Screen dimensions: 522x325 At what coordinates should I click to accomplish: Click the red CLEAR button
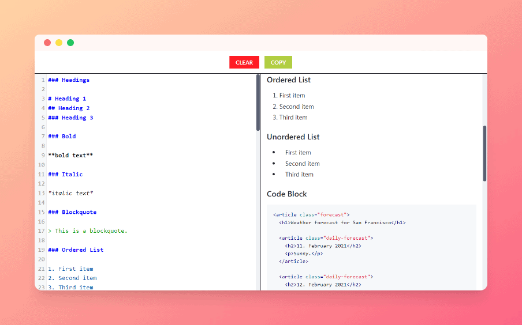[244, 62]
